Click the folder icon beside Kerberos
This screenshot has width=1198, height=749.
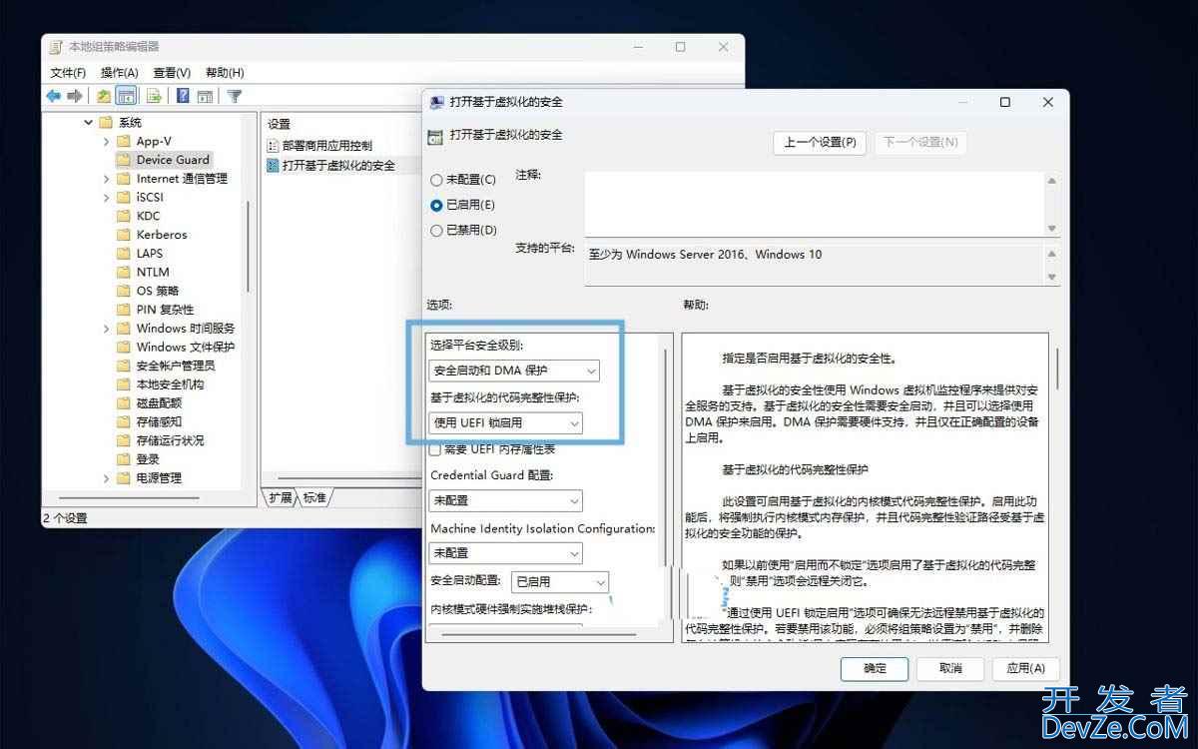pyautogui.click(x=124, y=235)
